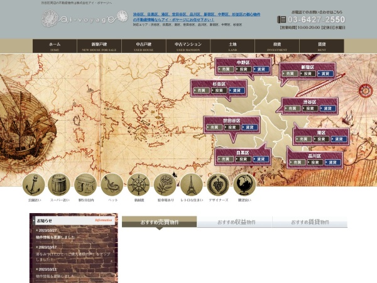This screenshot has width=377, height=283.
Task: Click 投資 button under 渋谷区
Action: pos(310,109)
